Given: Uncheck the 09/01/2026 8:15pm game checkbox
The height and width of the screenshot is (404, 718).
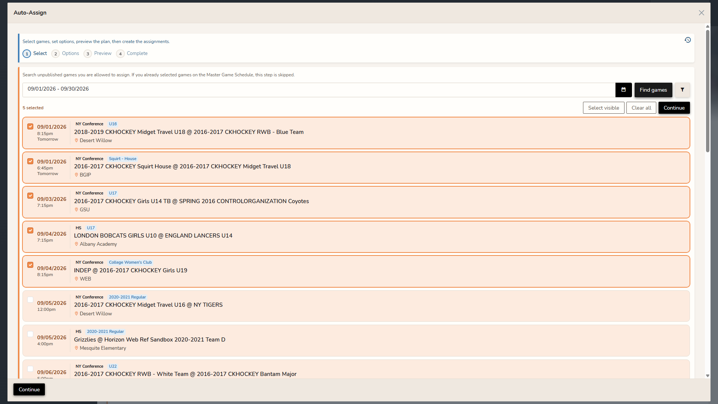Looking at the screenshot, I should coord(30,126).
